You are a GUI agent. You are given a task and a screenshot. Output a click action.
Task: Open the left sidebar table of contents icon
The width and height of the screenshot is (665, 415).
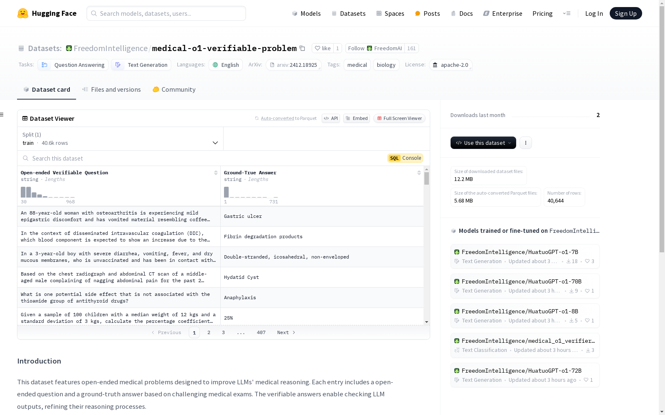[2, 115]
